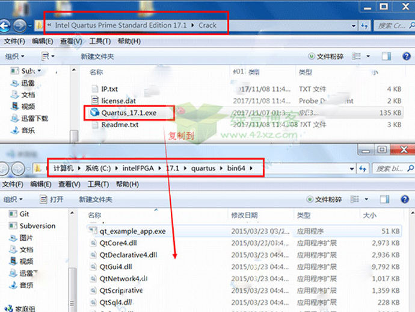Open 家庭组 in bin64 window sidebar

(x=20, y=309)
